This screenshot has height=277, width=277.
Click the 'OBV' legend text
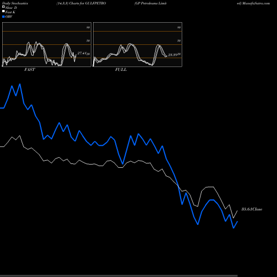9,17
